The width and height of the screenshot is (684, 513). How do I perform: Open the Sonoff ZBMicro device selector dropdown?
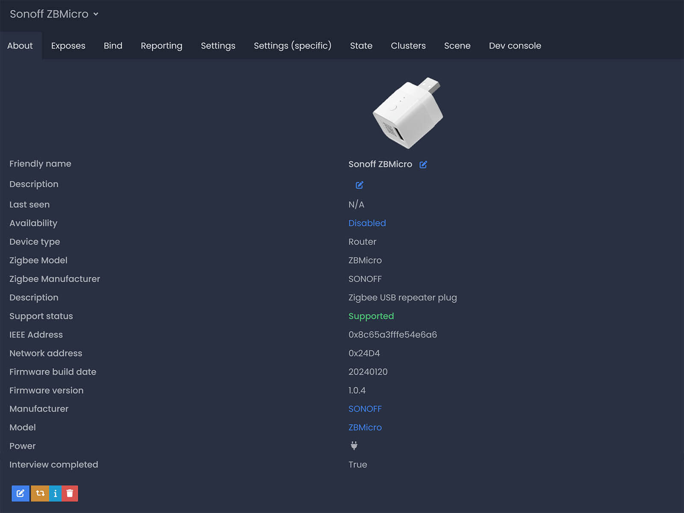[54, 14]
